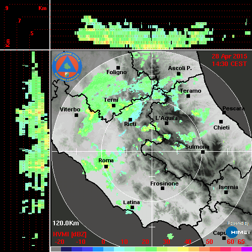Click the Protezione Civile Abruzzo logo
Viewport: 252px width, 252px height.
tap(67, 67)
